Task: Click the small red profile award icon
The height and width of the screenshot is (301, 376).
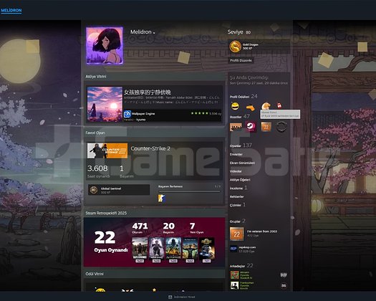Action: (x=279, y=105)
